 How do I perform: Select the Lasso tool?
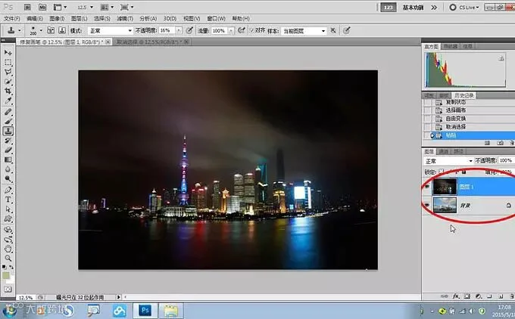[8, 72]
